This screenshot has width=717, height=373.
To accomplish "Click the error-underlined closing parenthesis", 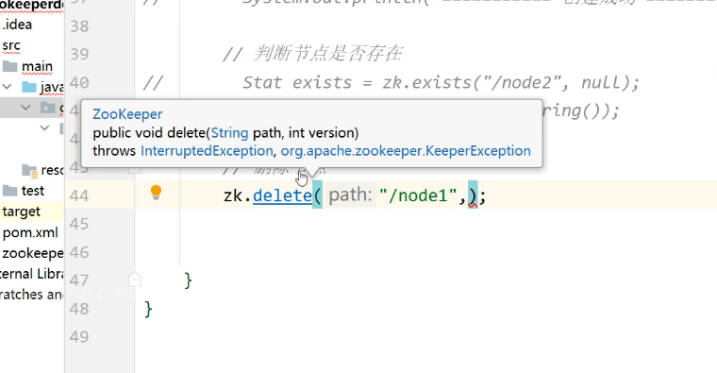I will point(473,195).
